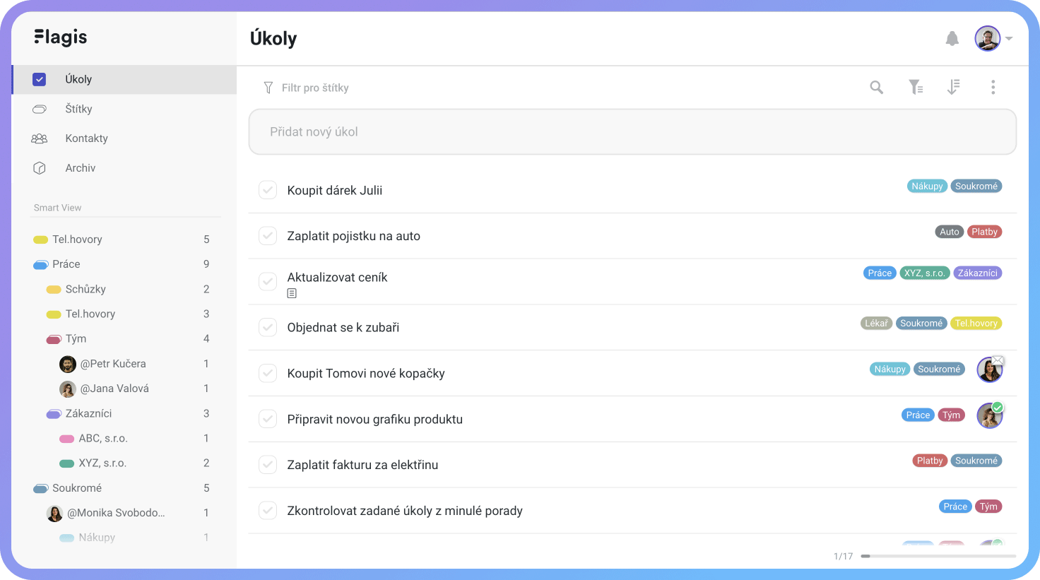Image resolution: width=1040 pixels, height=580 pixels.
Task: Click the search magnifier icon
Action: (876, 87)
